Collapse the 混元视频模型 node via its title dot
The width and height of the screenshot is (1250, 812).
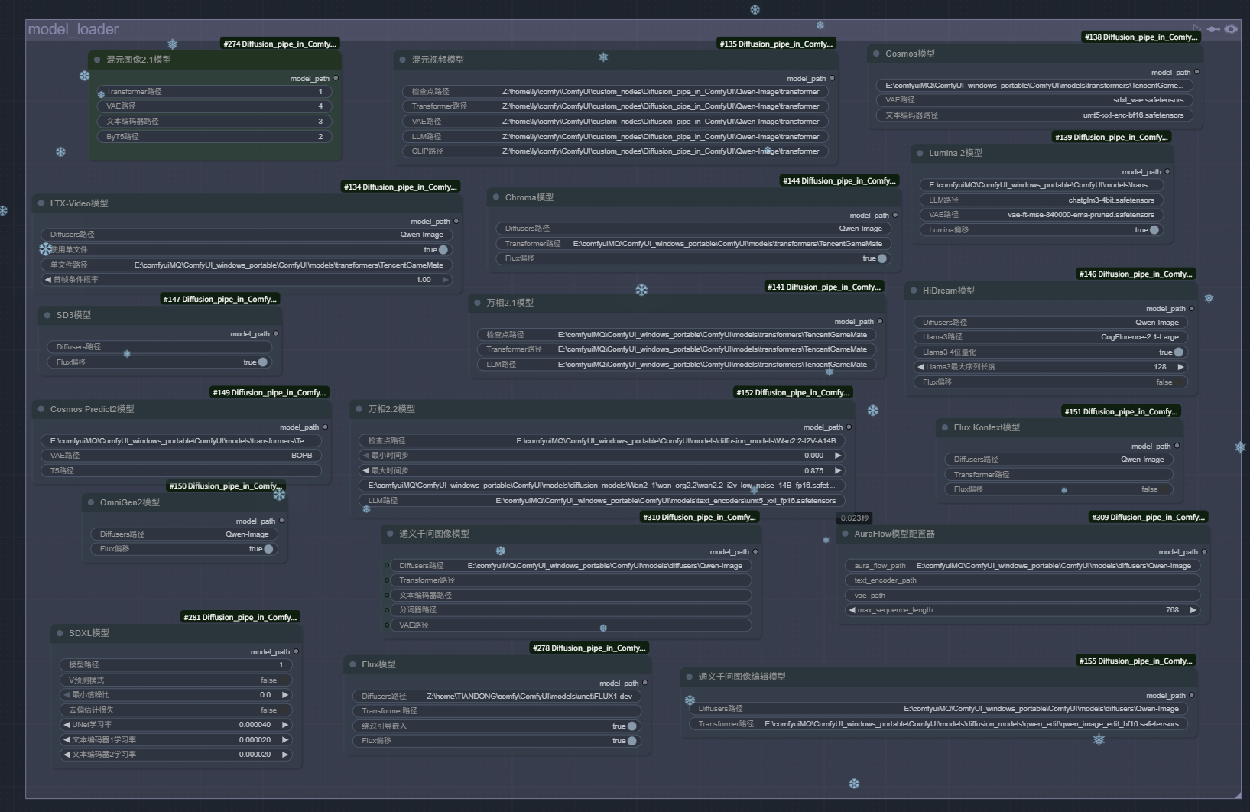click(x=403, y=60)
